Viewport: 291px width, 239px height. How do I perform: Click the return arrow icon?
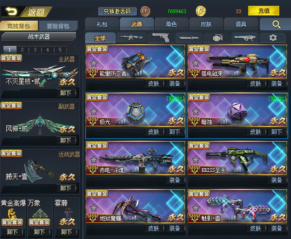tap(11, 12)
